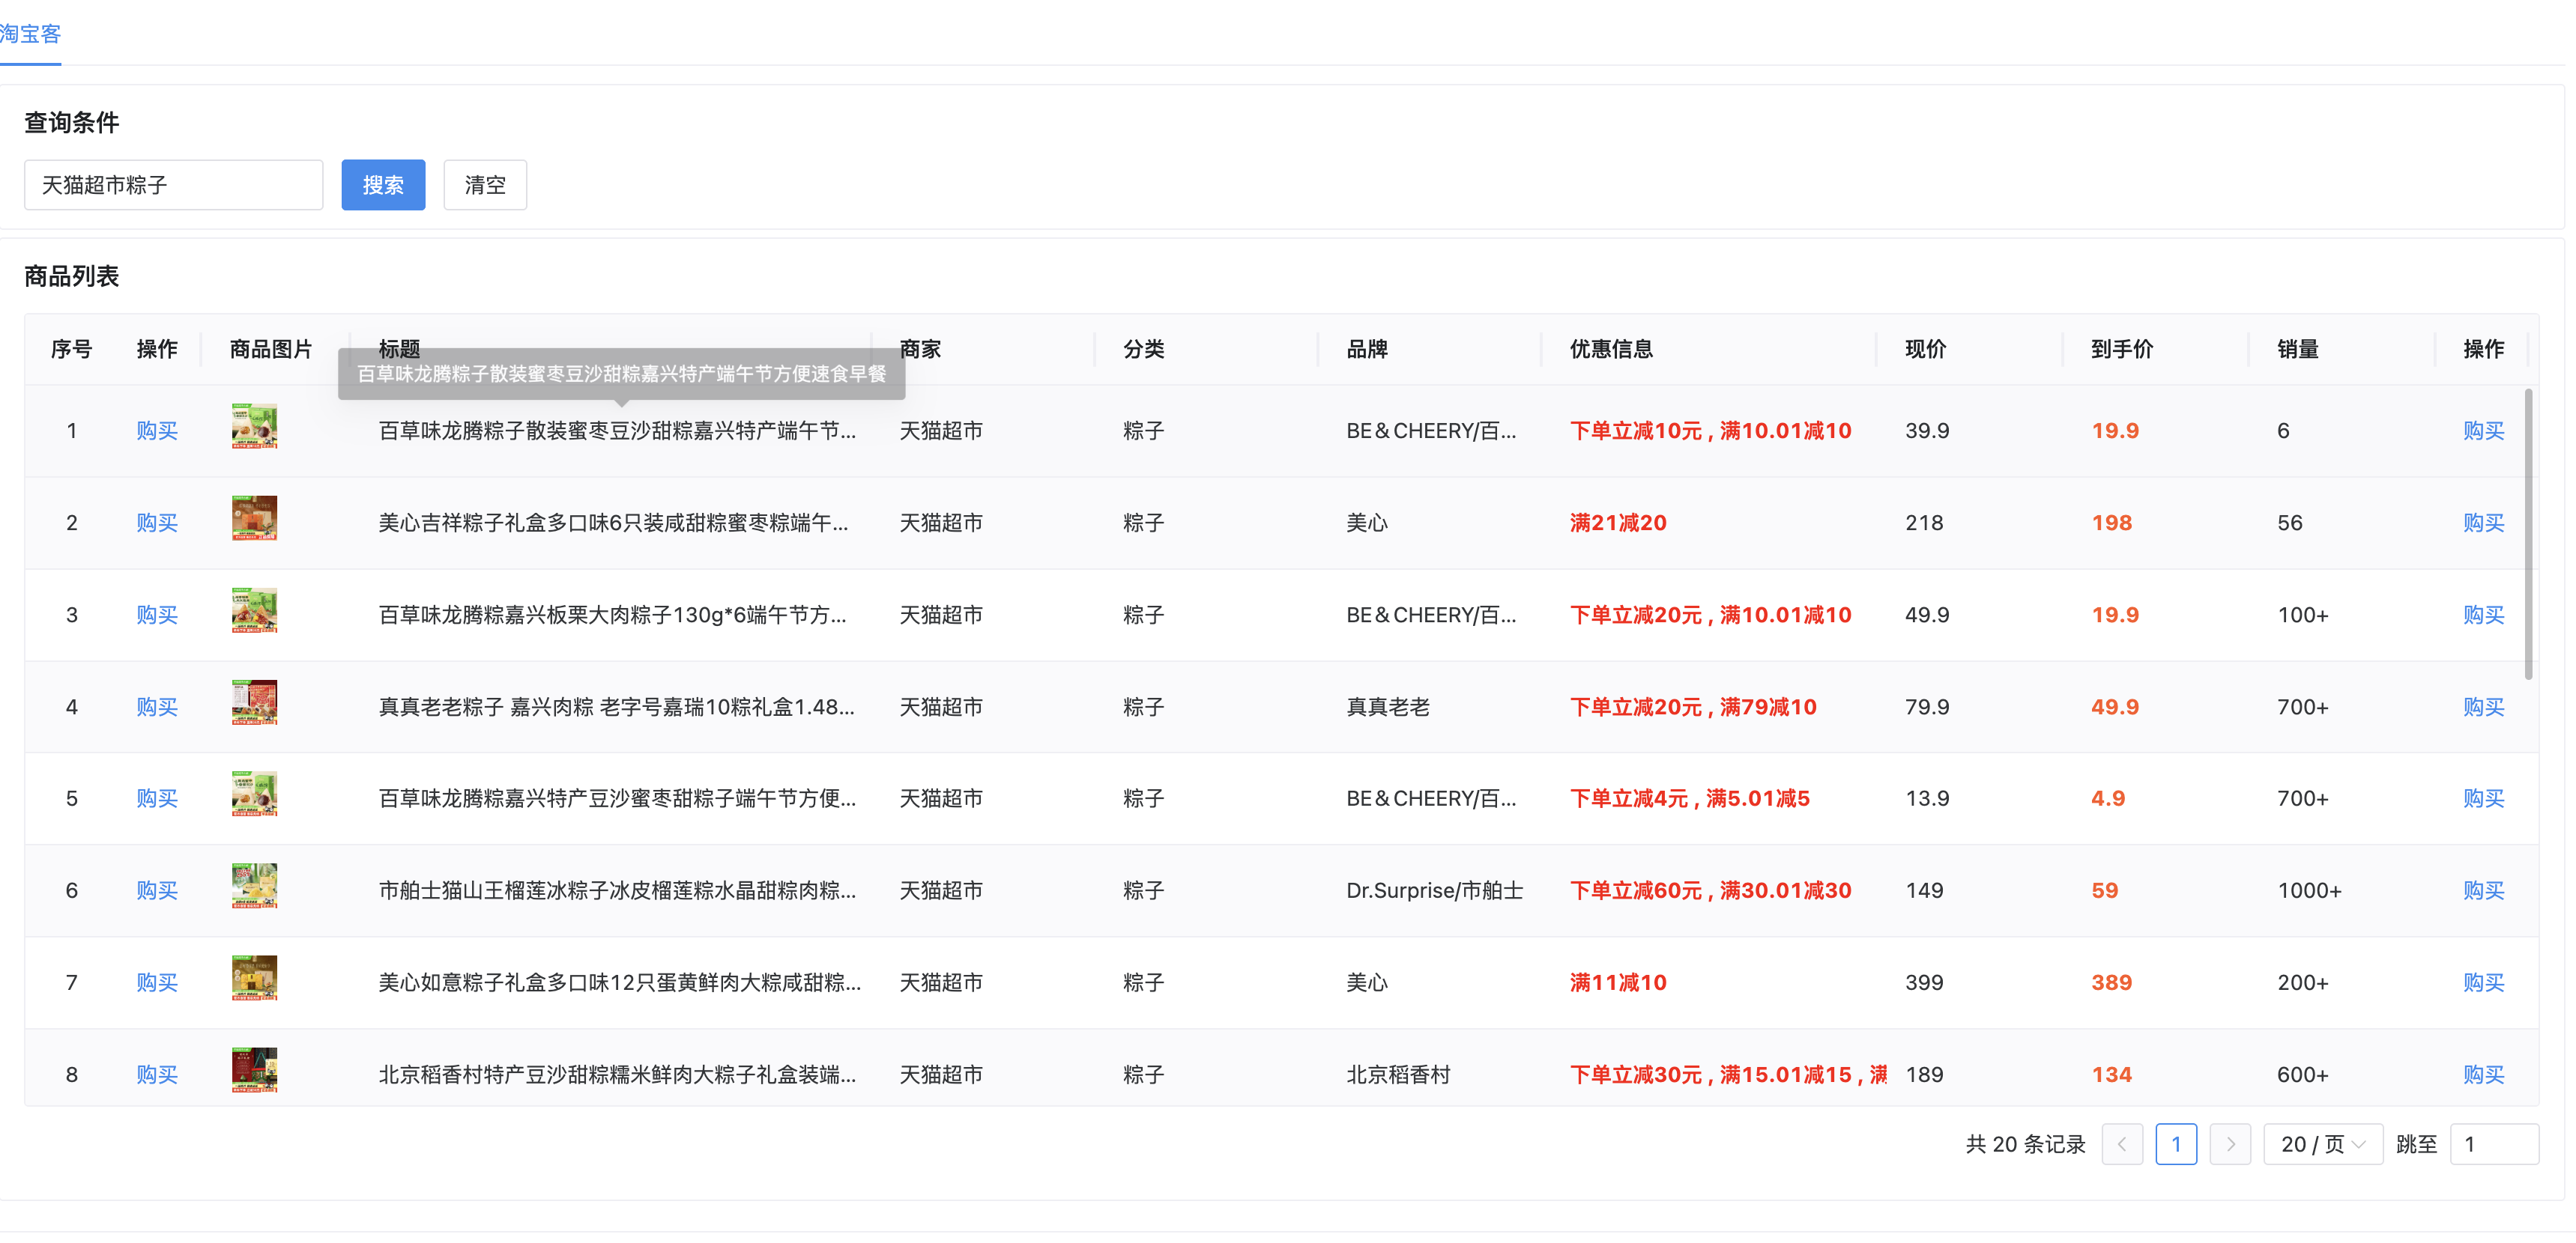Viewport: 2576px width, 1243px height.
Task: Clear the query with the 清空 button
Action: [x=485, y=184]
